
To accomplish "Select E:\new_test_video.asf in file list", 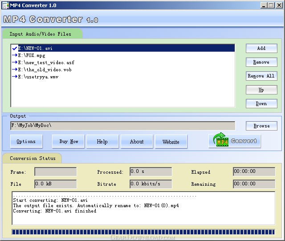I will tap(122, 62).
